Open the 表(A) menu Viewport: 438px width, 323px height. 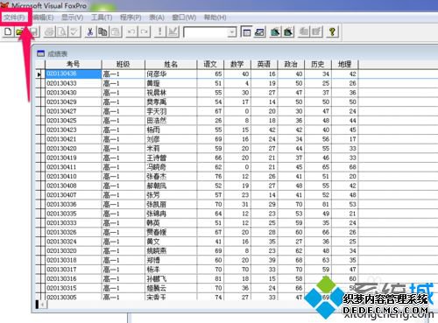(157, 18)
